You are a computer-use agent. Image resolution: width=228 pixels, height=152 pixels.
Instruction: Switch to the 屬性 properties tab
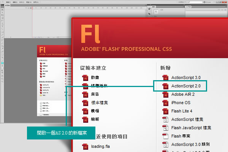[154, 7]
